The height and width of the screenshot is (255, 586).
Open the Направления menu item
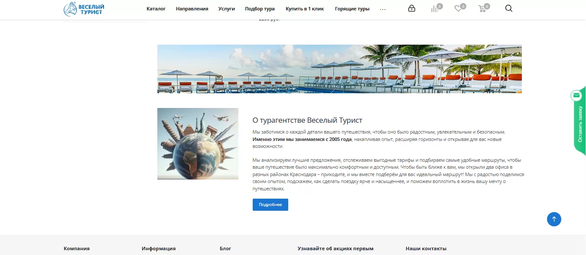point(192,9)
